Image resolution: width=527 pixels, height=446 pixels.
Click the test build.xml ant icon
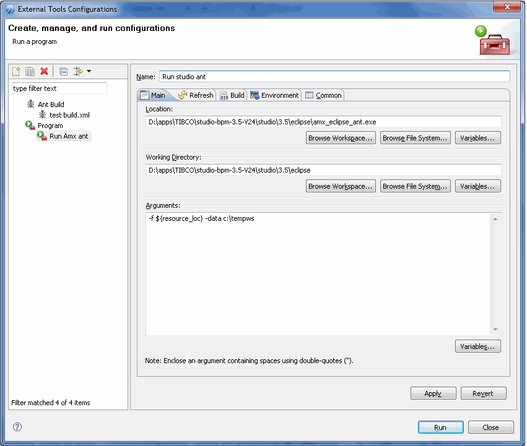coord(42,114)
